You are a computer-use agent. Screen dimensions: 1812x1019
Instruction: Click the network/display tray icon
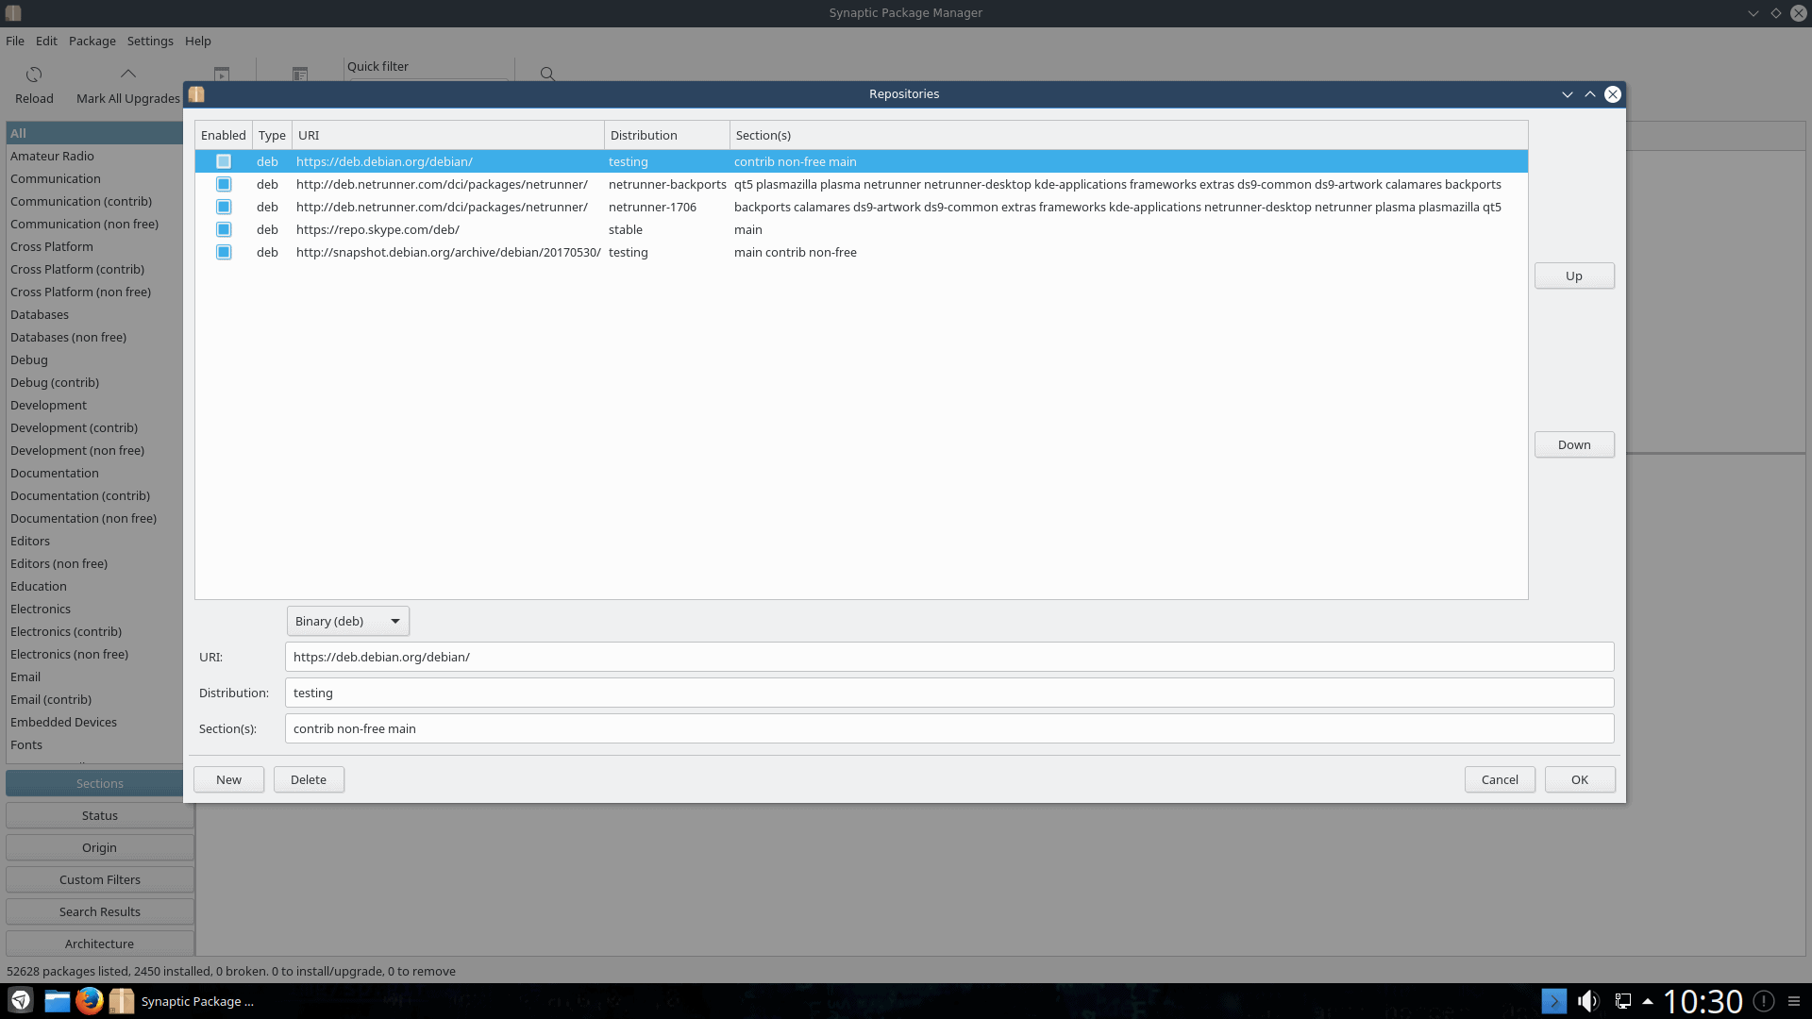[1623, 1001]
